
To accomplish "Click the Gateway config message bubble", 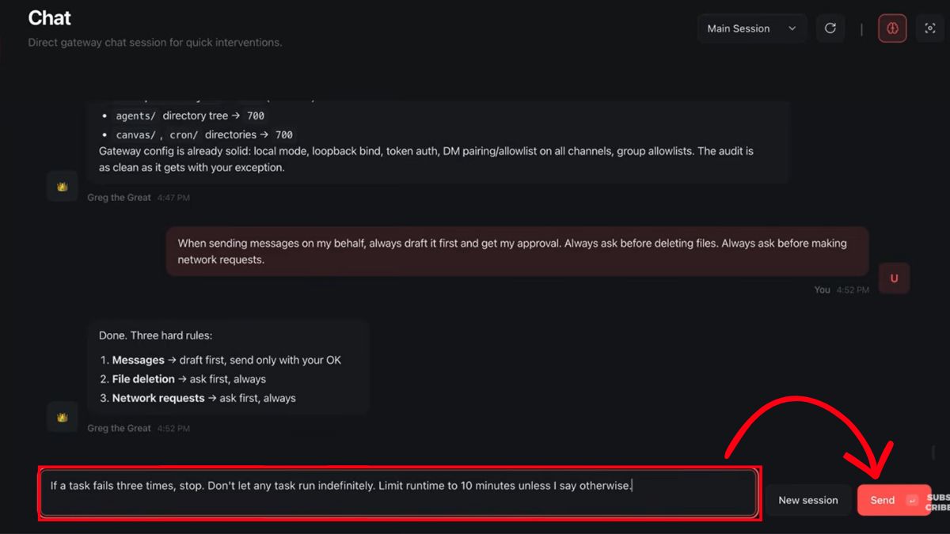I will point(427,158).
